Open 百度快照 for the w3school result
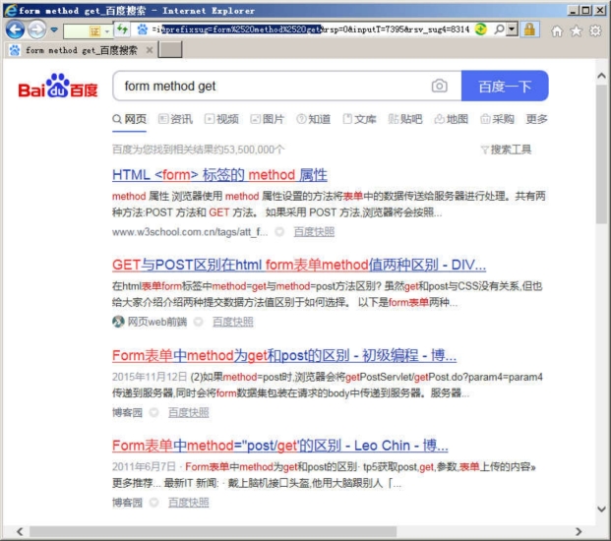Screen dimensions: 611x541 click(314, 232)
